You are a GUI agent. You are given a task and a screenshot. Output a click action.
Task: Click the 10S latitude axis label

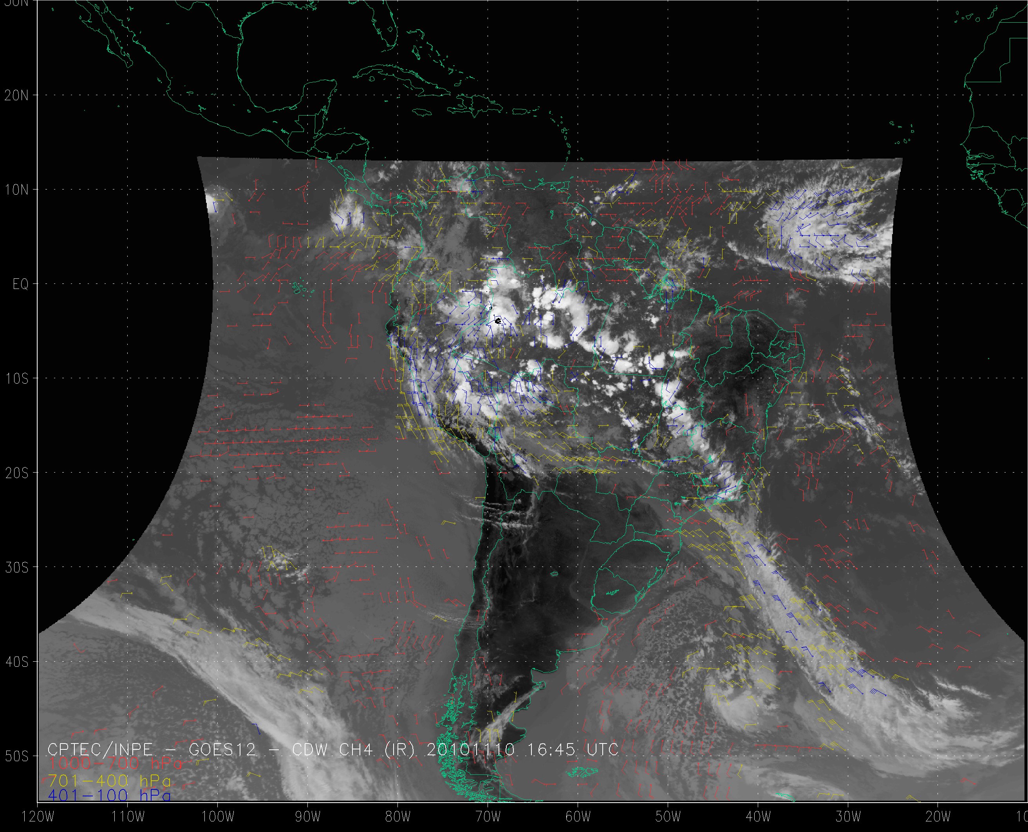pos(17,379)
